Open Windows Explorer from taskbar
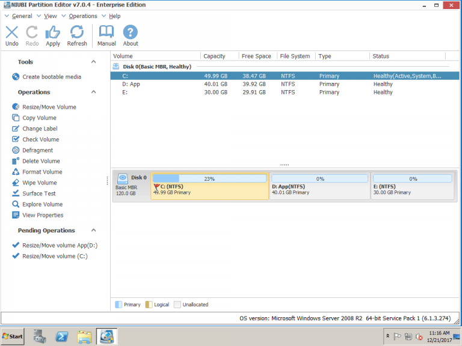Screen dimensions: 462x346 84,336
